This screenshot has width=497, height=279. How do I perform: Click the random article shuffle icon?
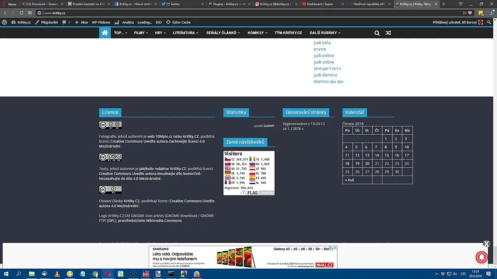click(x=388, y=33)
